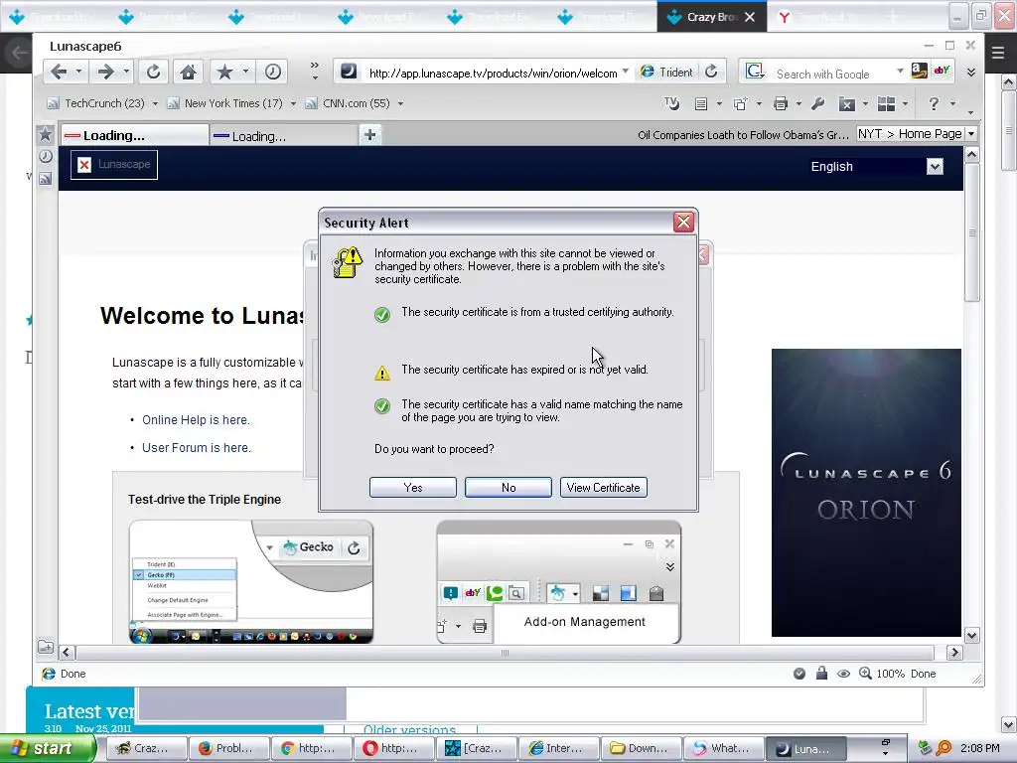Switch to the Crazy Bro outer browser tab
This screenshot has width=1017, height=763.
tap(711, 17)
